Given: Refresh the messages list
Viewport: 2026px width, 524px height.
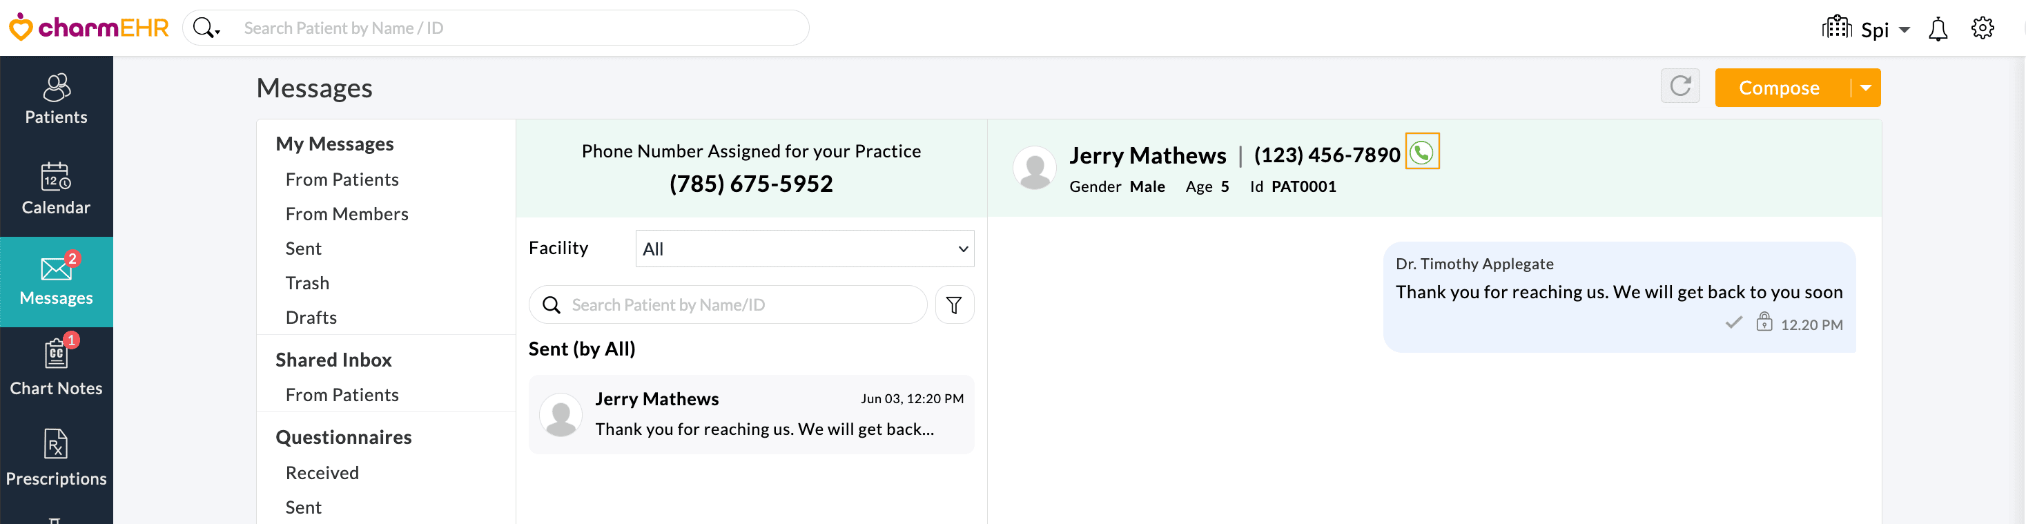Looking at the screenshot, I should point(1680,86).
